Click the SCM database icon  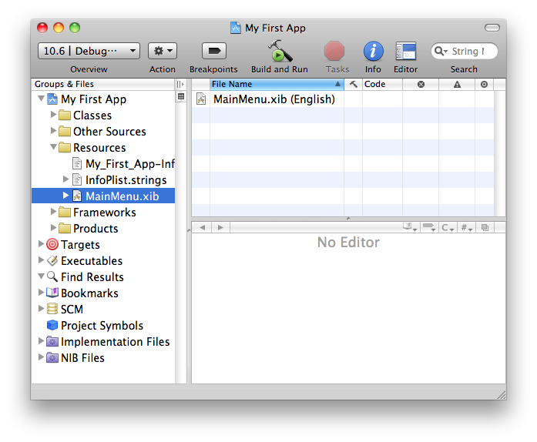click(x=52, y=310)
